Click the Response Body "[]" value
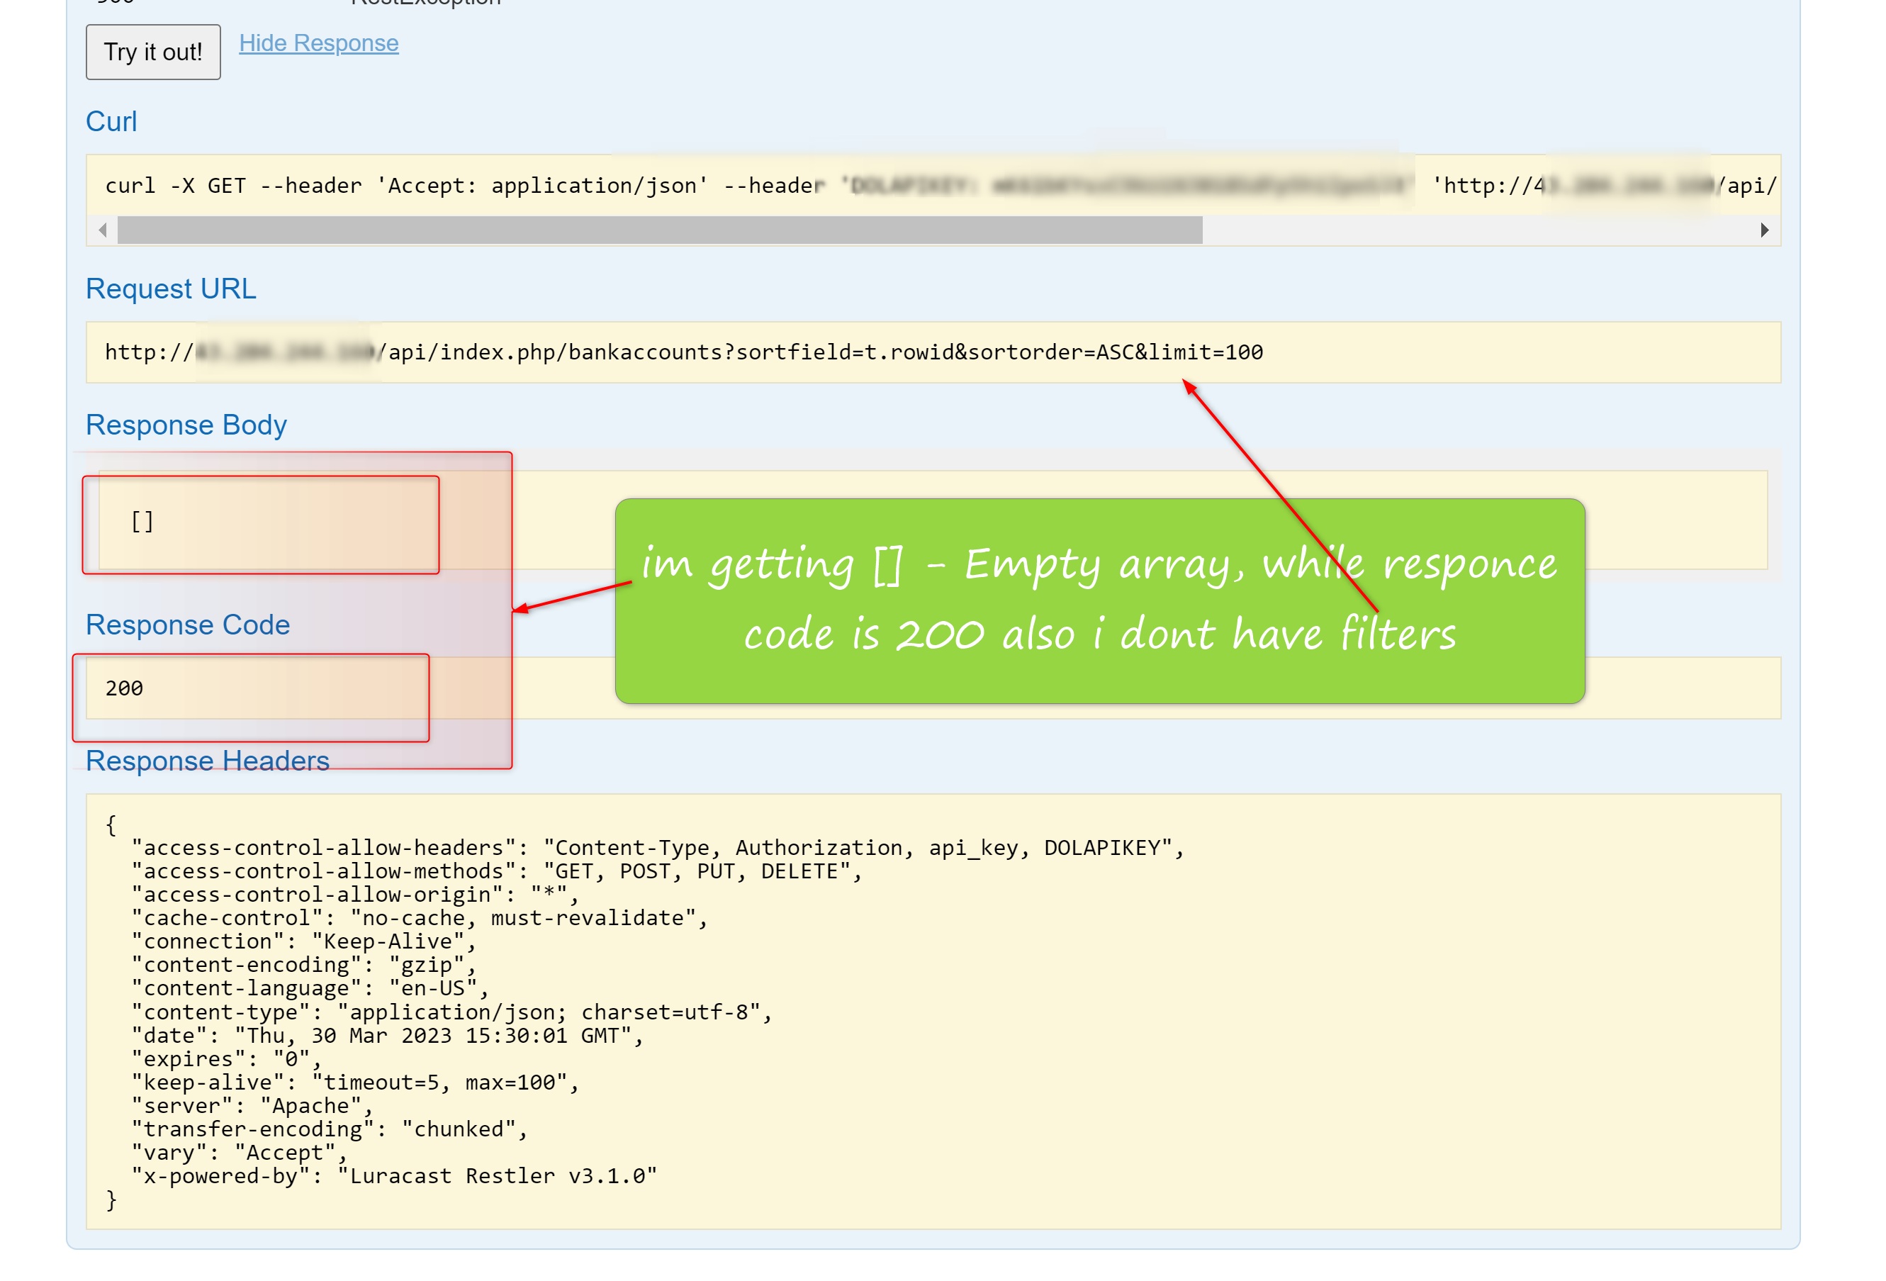This screenshot has width=1886, height=1281. [x=142, y=521]
